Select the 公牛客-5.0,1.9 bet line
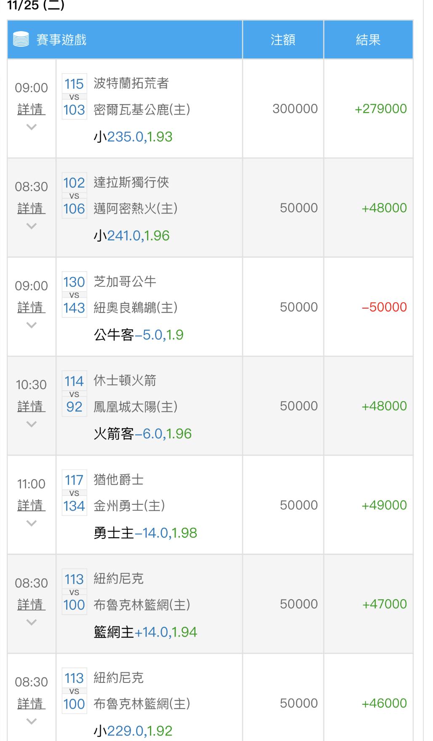Screen dimensions: 433x741 click(x=139, y=335)
